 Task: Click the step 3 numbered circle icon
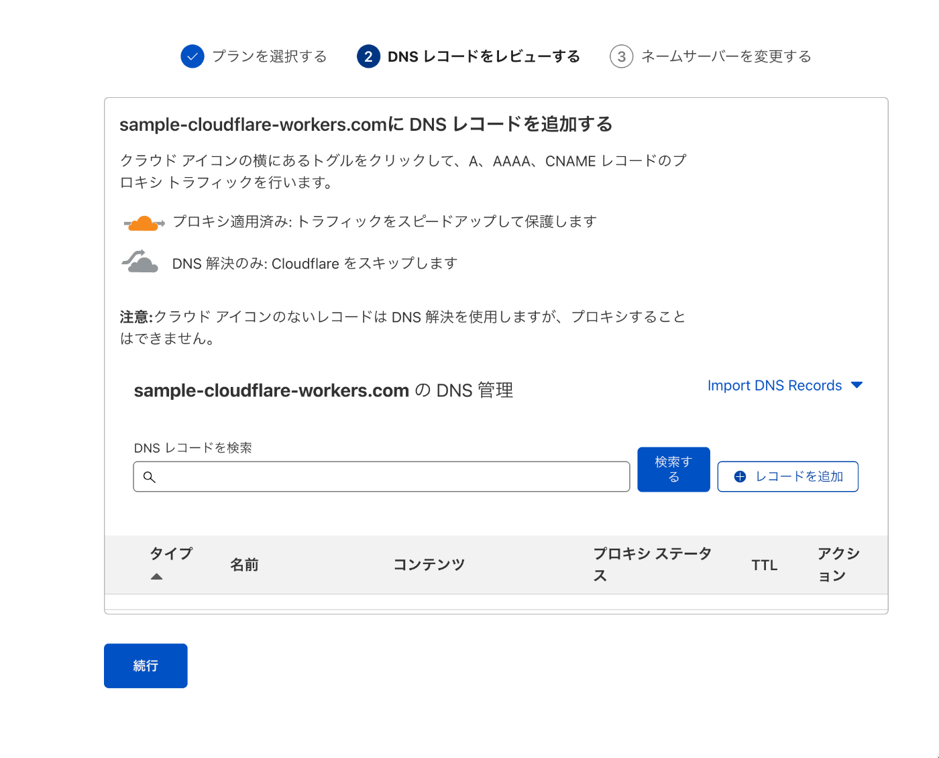pos(620,56)
